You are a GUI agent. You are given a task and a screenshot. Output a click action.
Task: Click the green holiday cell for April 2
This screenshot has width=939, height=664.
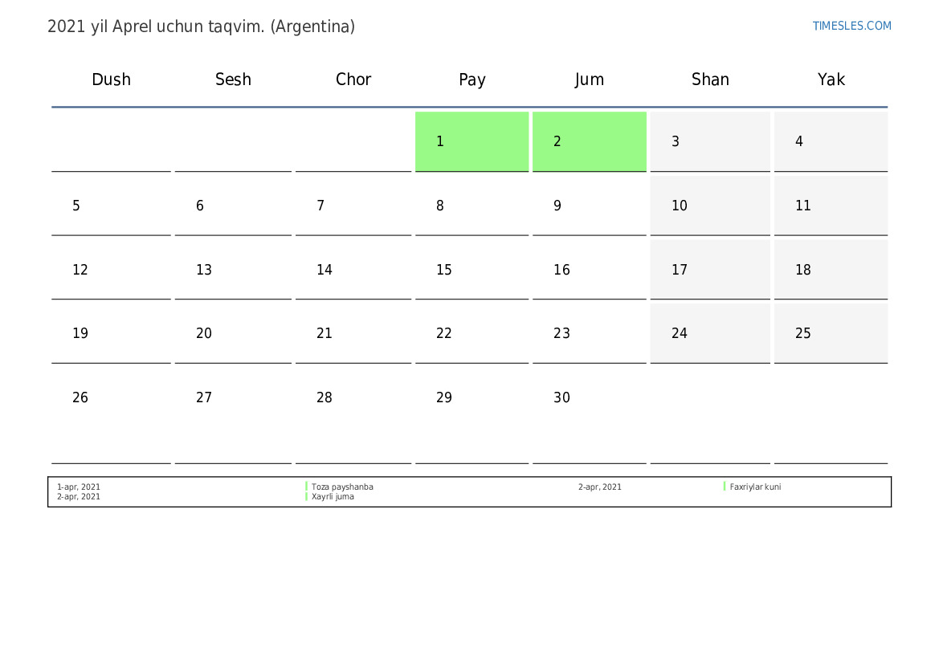(590, 141)
